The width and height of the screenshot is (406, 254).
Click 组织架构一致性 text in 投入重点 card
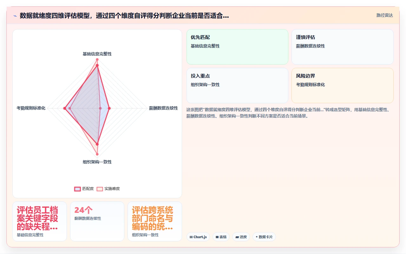(x=205, y=85)
